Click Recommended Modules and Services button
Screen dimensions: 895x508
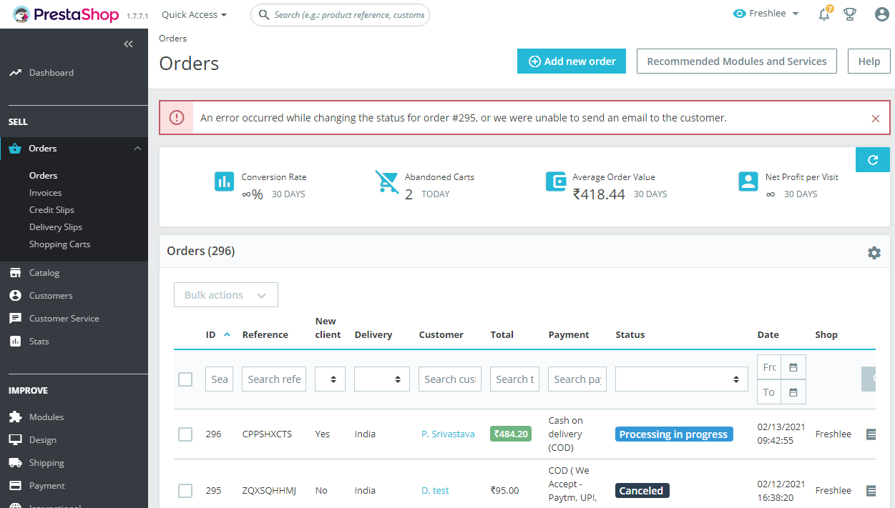(737, 61)
